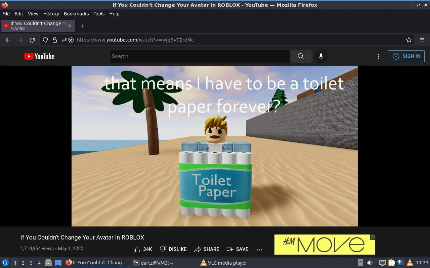
Task: Show tracking protection shield info
Action: (45, 40)
